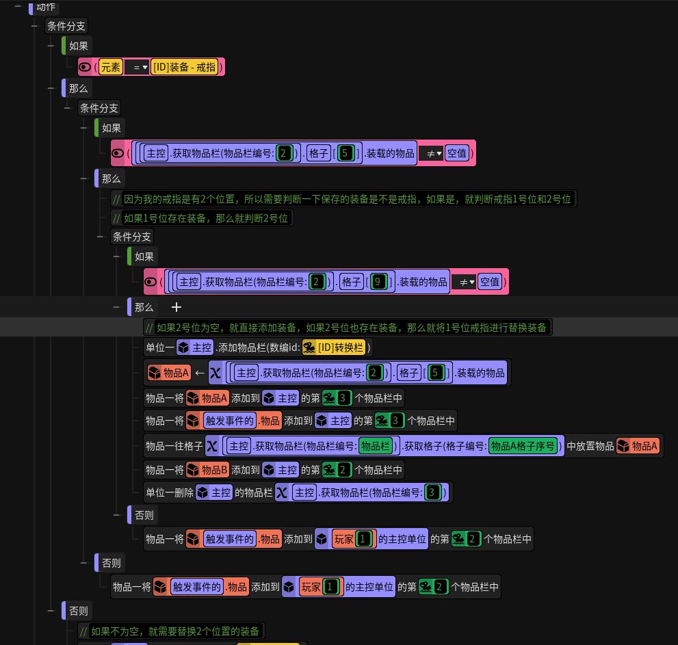This screenshot has width=678, height=645.
Task: Select the 物品—往格子 action row
Action: point(403,446)
